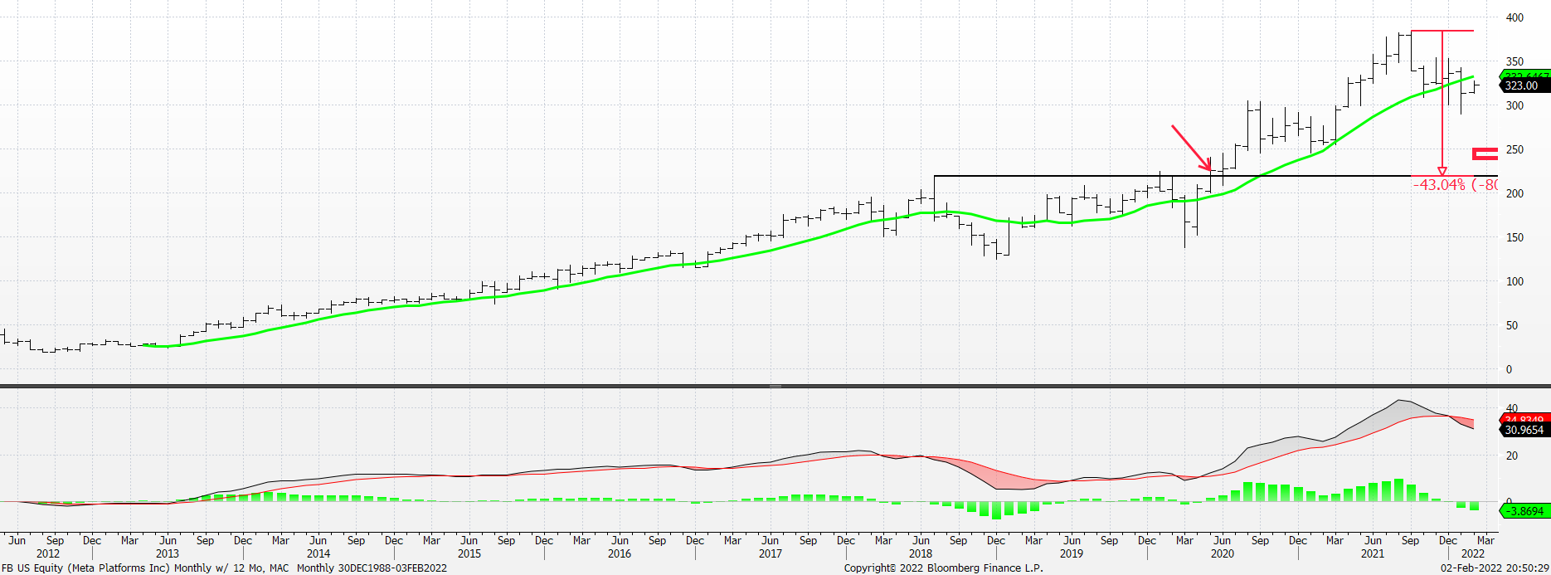
Task: Grab the pane divider handle between charts
Action: coord(775,386)
